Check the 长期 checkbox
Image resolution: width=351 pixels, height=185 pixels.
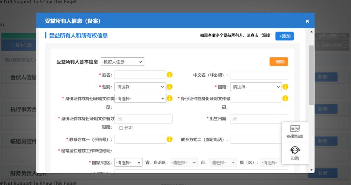121,128
